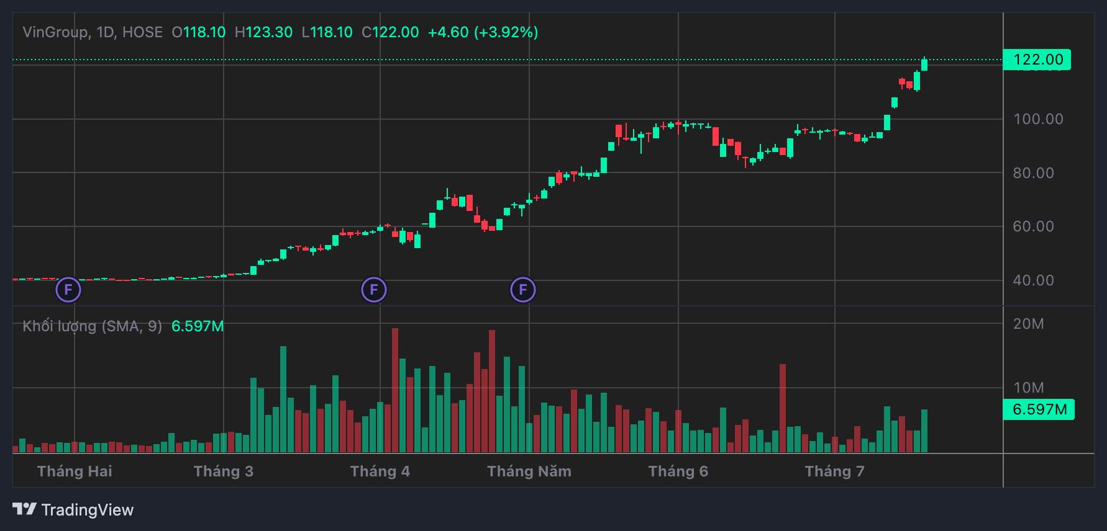The image size is (1107, 531).
Task: Click the green 122.00 current price label
Action: click(1037, 60)
